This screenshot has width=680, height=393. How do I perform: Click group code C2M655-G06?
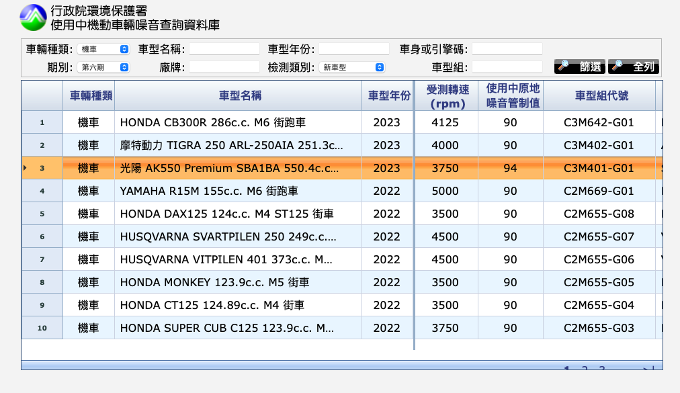point(599,259)
